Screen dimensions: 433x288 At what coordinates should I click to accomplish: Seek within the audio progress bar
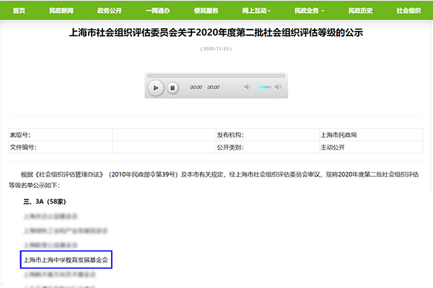click(216, 76)
